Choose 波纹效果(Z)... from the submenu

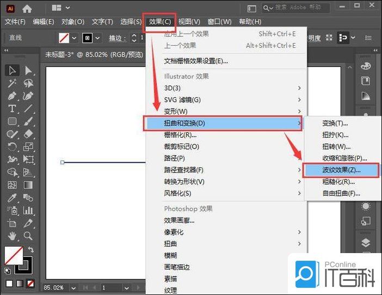pos(341,170)
